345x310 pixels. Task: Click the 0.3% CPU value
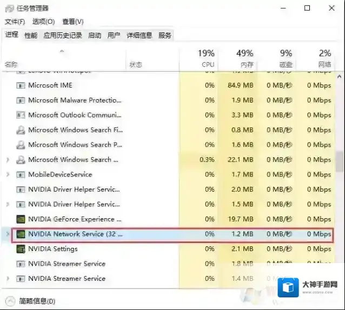pyautogui.click(x=207, y=160)
